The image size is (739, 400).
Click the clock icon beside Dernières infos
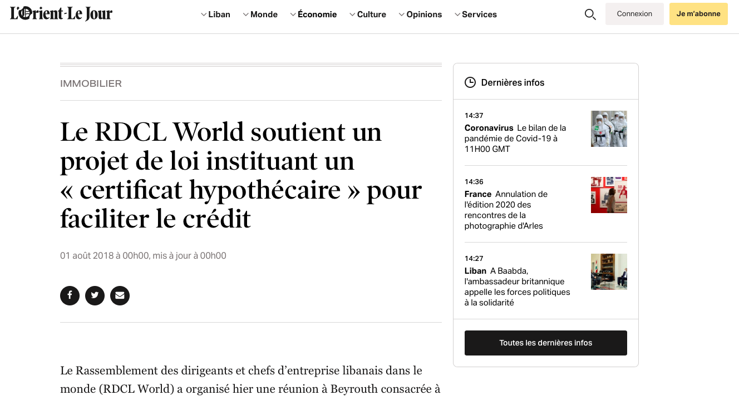(470, 82)
